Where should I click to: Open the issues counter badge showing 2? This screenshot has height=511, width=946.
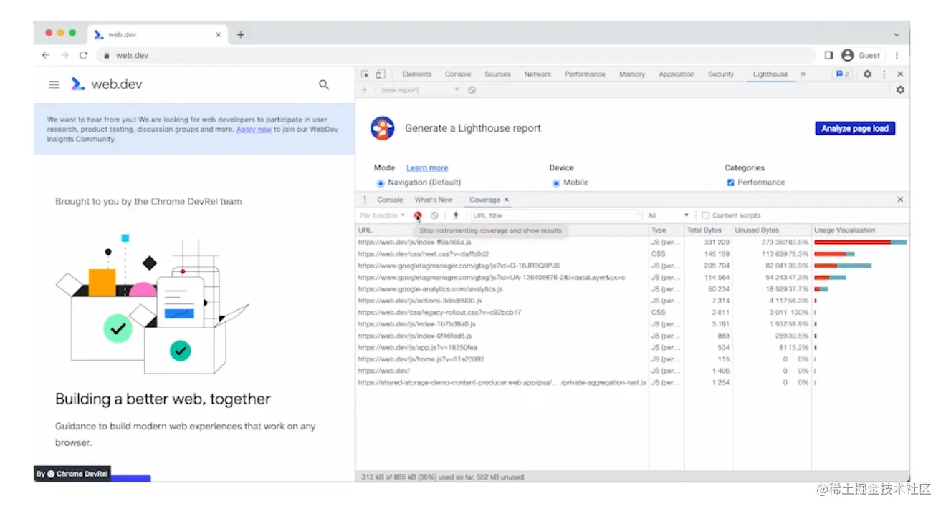click(x=841, y=74)
